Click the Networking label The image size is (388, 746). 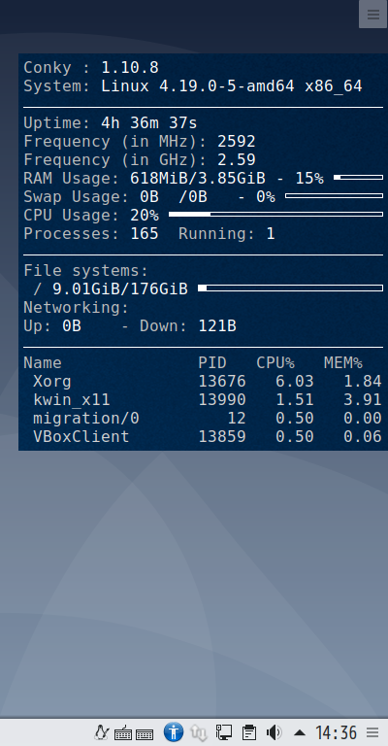click(77, 308)
